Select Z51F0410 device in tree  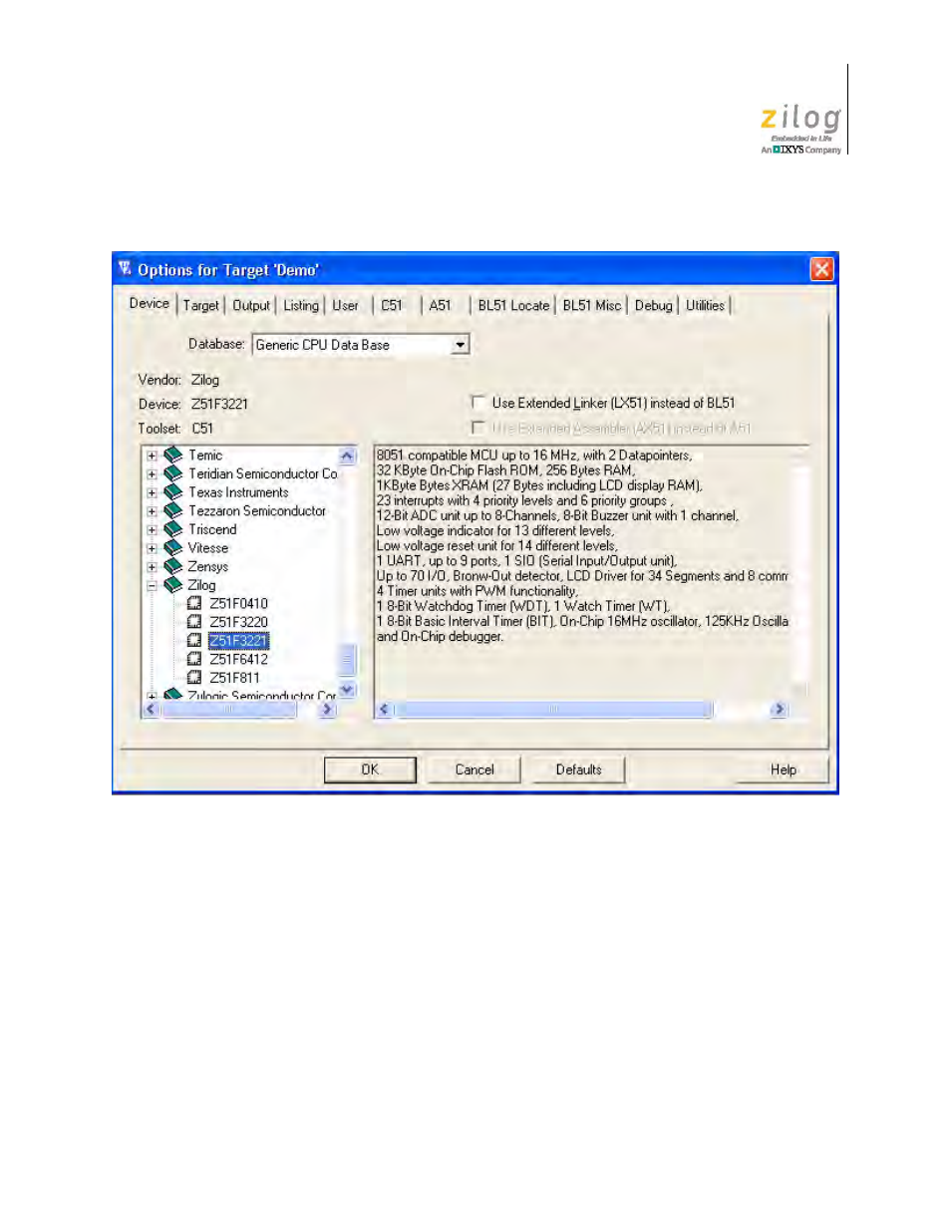pos(239,603)
